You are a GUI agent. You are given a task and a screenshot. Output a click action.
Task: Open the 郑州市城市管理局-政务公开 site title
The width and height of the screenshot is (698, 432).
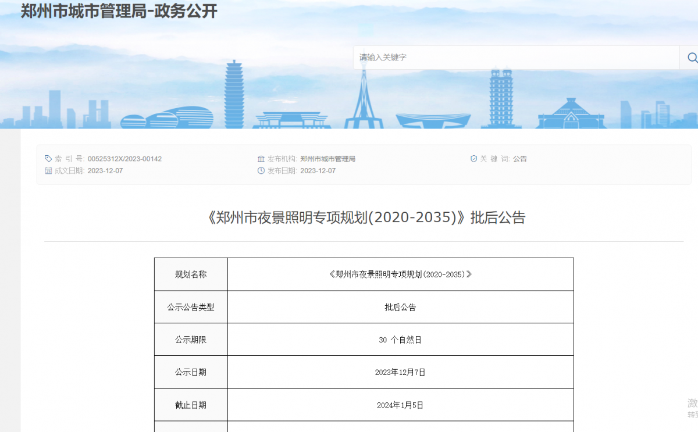tap(119, 11)
